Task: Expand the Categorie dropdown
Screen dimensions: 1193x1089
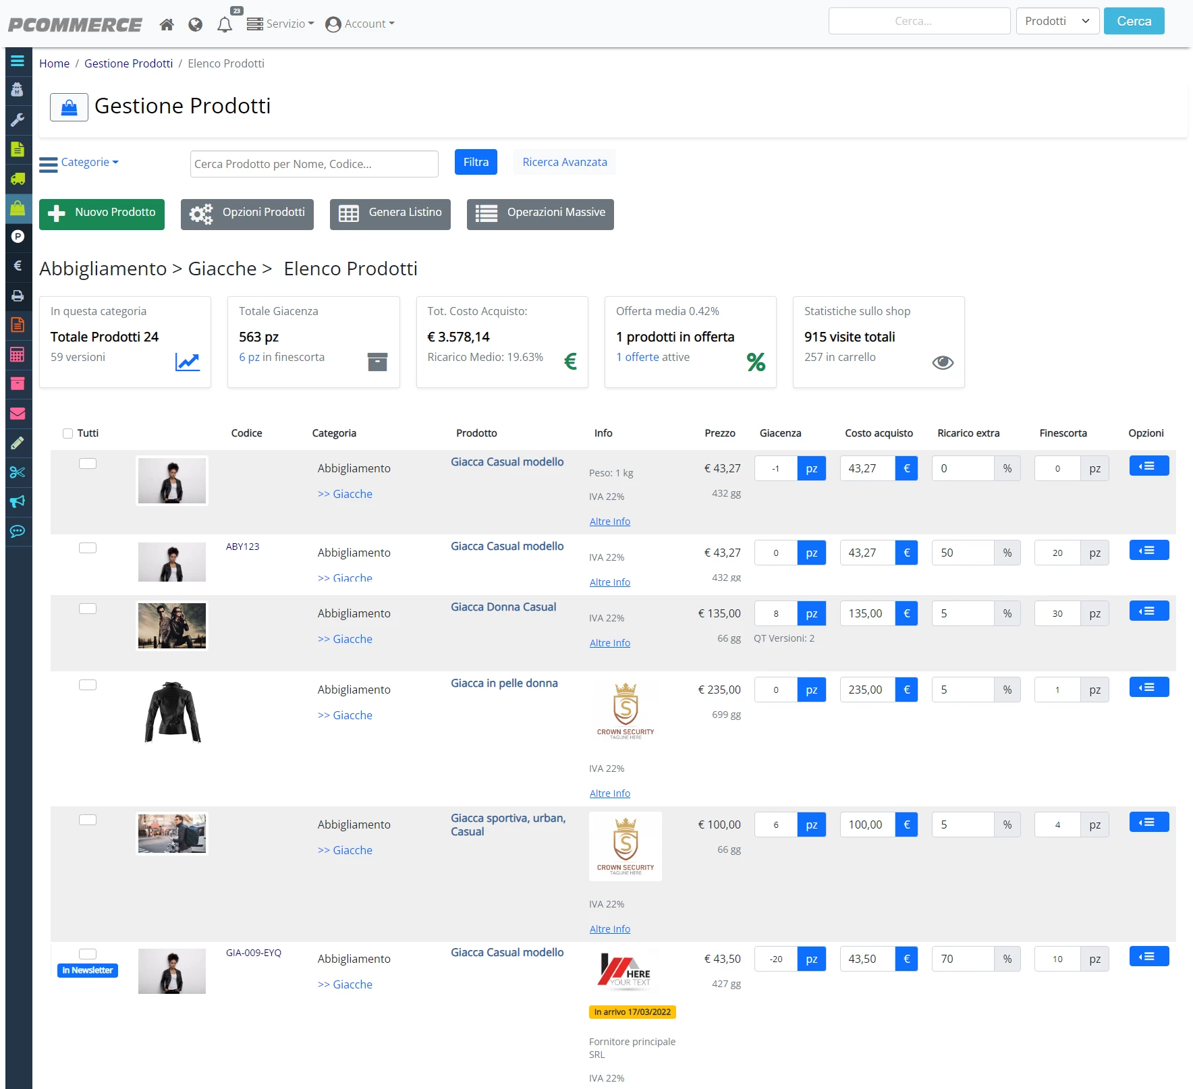Action: coord(79,163)
